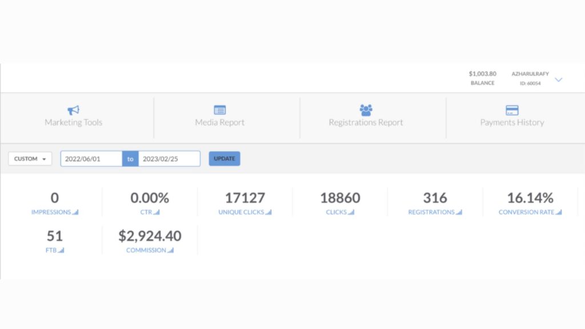Open chart icon next to FTB

[x=61, y=251]
